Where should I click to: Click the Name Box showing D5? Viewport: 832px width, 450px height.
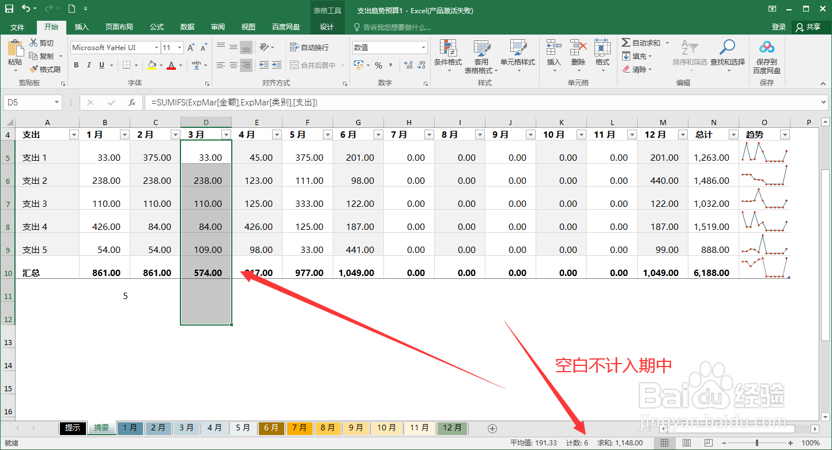28,101
